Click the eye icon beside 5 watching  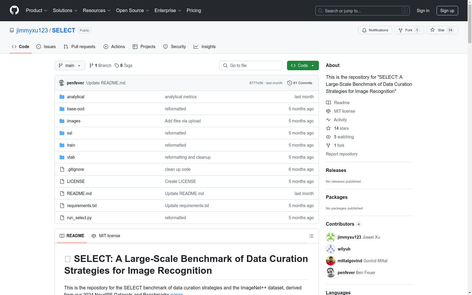(328, 137)
